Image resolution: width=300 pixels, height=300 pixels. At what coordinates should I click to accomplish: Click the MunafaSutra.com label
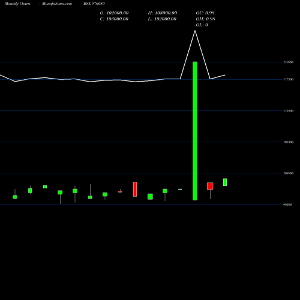pyautogui.click(x=57, y=4)
